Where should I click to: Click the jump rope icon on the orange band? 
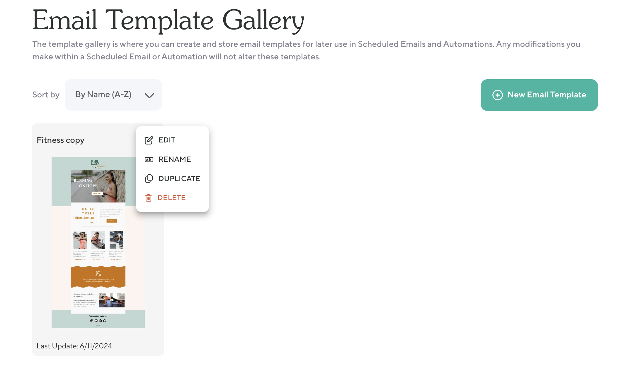click(98, 273)
